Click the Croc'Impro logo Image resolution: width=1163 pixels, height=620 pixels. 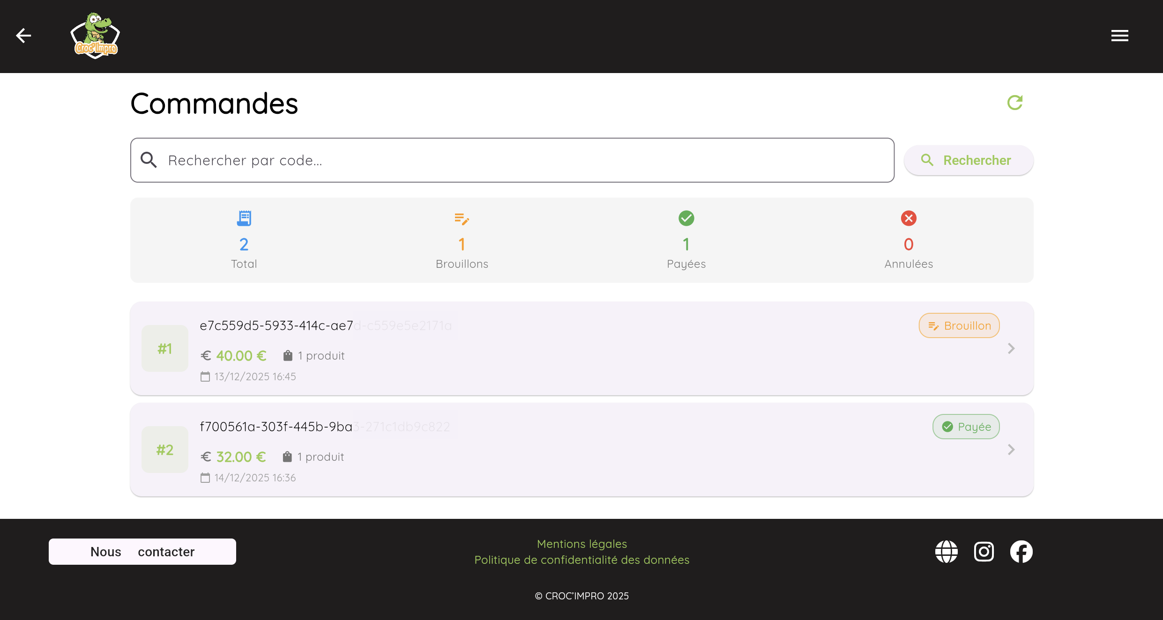[x=95, y=35]
